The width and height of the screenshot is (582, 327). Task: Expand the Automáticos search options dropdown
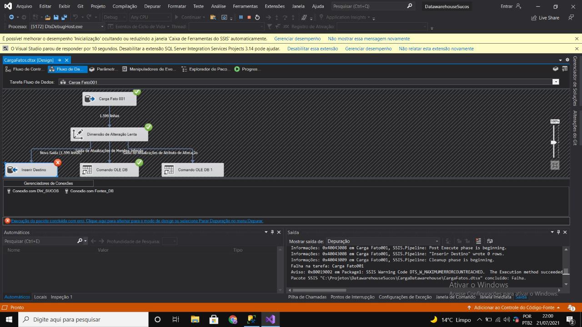pyautogui.click(x=85, y=241)
